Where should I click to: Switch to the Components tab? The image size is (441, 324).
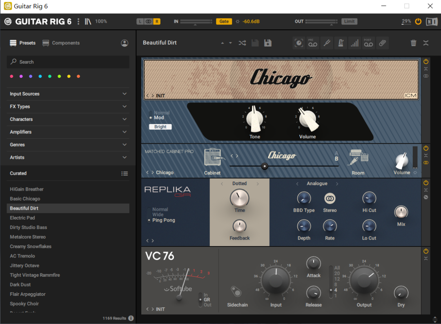tap(61, 43)
